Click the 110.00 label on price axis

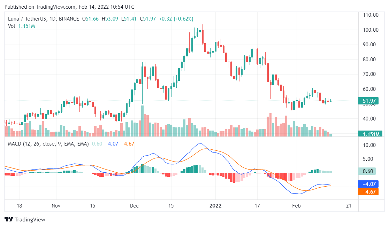click(371, 15)
